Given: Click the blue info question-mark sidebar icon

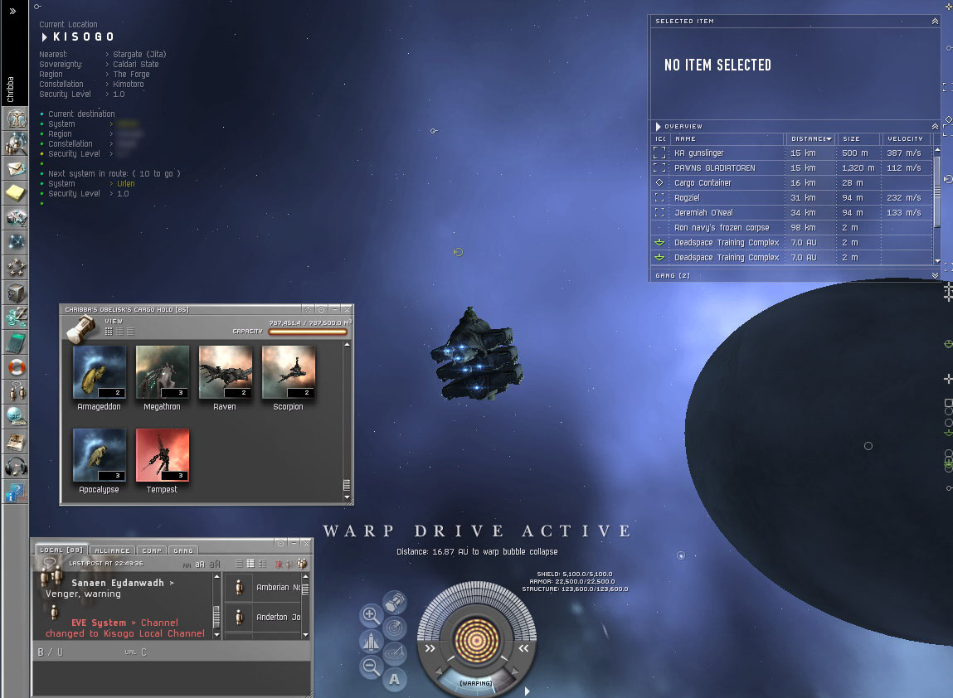Looking at the screenshot, I should pyautogui.click(x=16, y=492).
